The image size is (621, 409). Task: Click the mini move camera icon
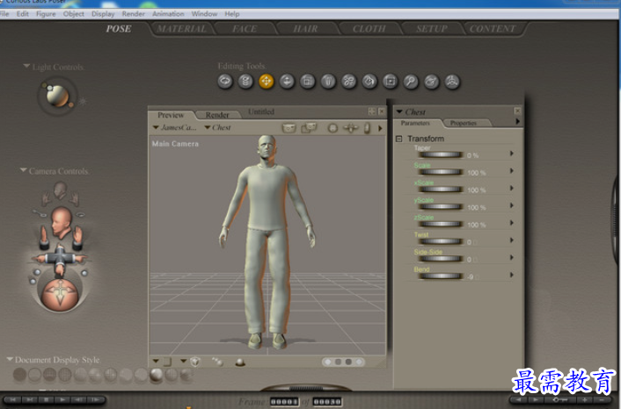(350, 128)
